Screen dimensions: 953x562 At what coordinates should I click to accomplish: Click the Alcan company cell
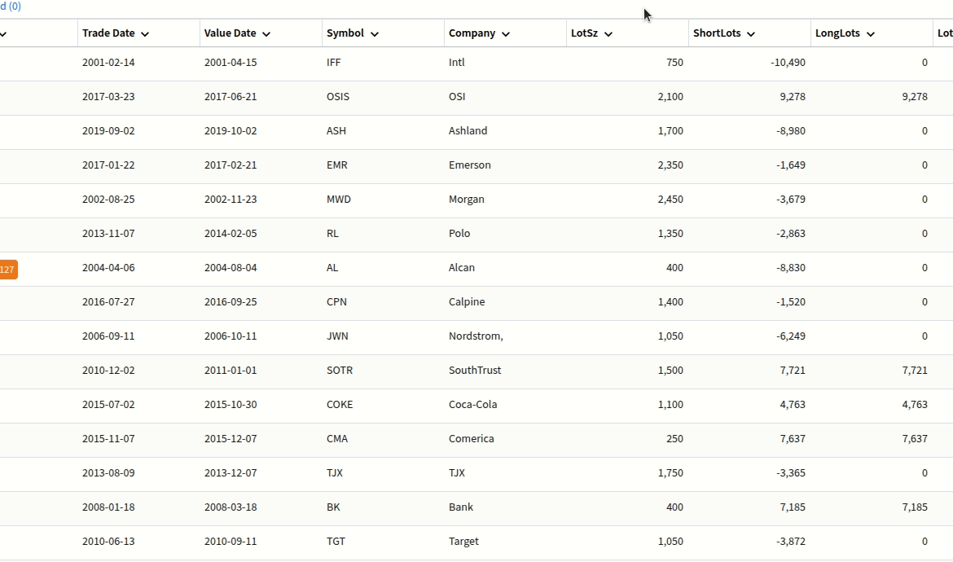(x=462, y=267)
